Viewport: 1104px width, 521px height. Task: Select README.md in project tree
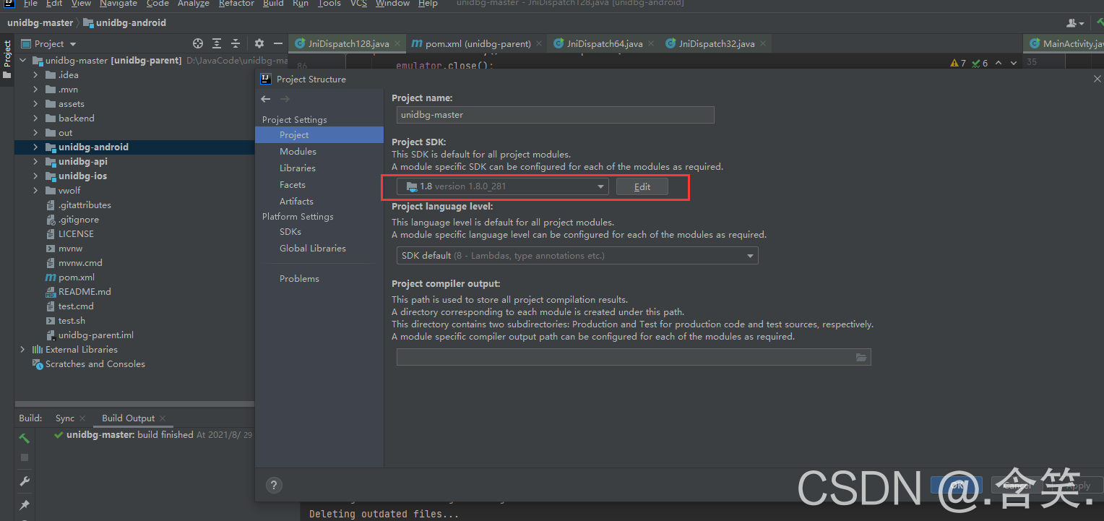tap(85, 292)
